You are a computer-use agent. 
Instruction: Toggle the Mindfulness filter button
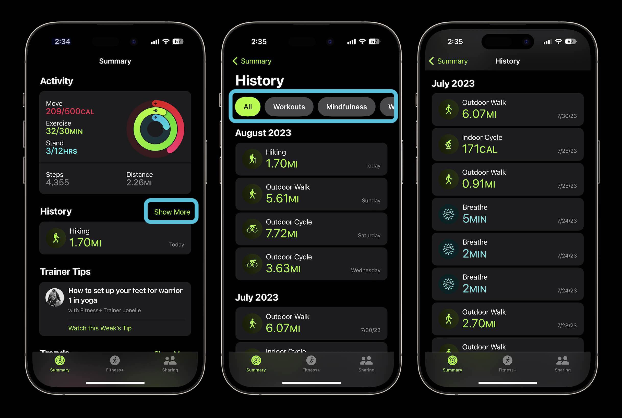click(x=347, y=106)
